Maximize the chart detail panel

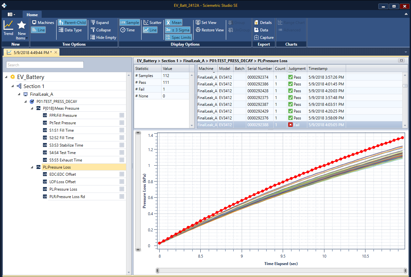(x=401, y=61)
